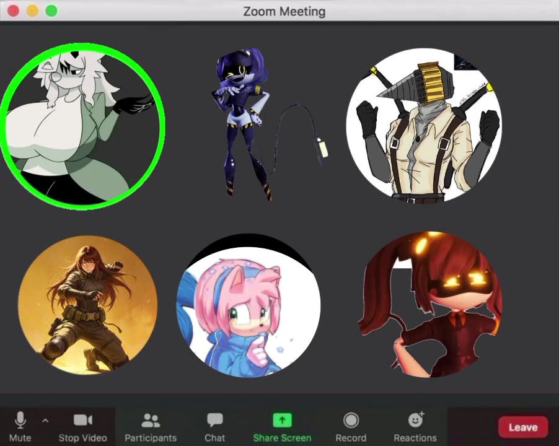Open the Participants panel
This screenshot has width=559, height=446.
coord(151,427)
